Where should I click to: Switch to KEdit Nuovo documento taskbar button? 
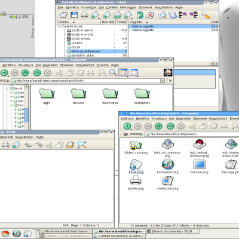click(173, 231)
